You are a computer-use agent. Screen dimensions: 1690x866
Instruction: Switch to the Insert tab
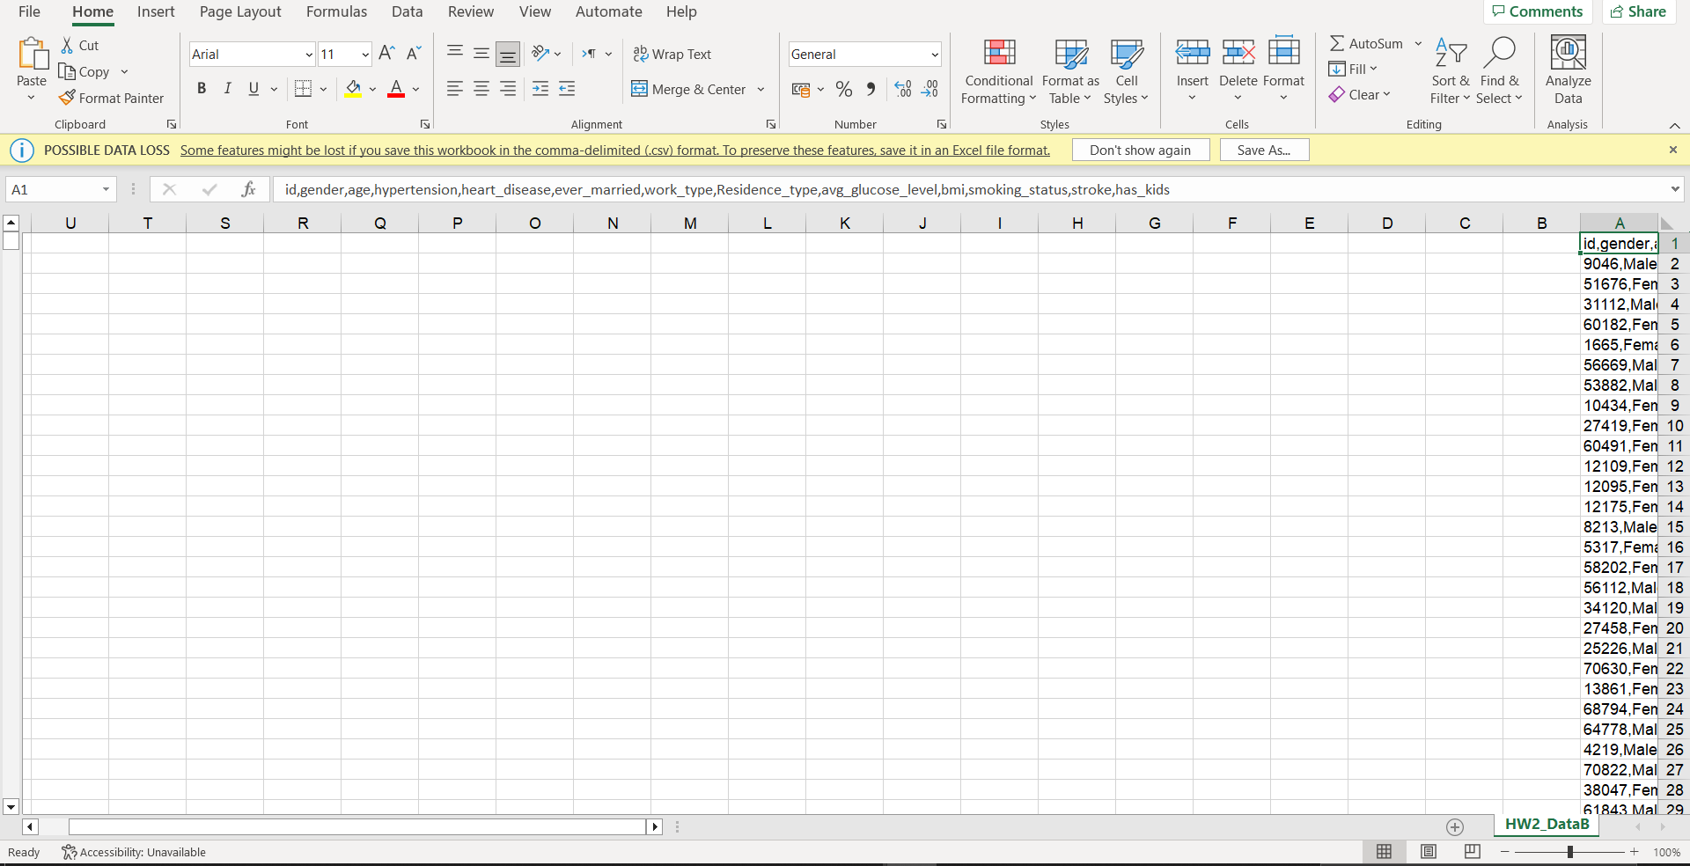[156, 11]
